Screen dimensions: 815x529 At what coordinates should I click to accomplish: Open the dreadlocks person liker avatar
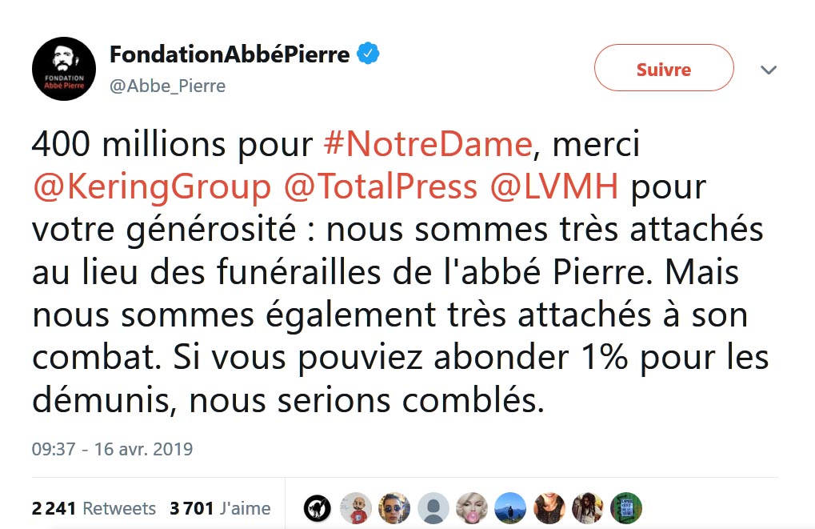[x=588, y=507]
